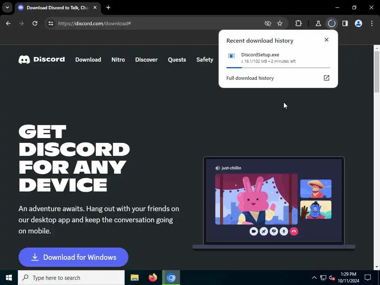Viewport: 380px width, 285px height.
Task: Click the page vertical scrollbar thumb
Action: pos(377,72)
